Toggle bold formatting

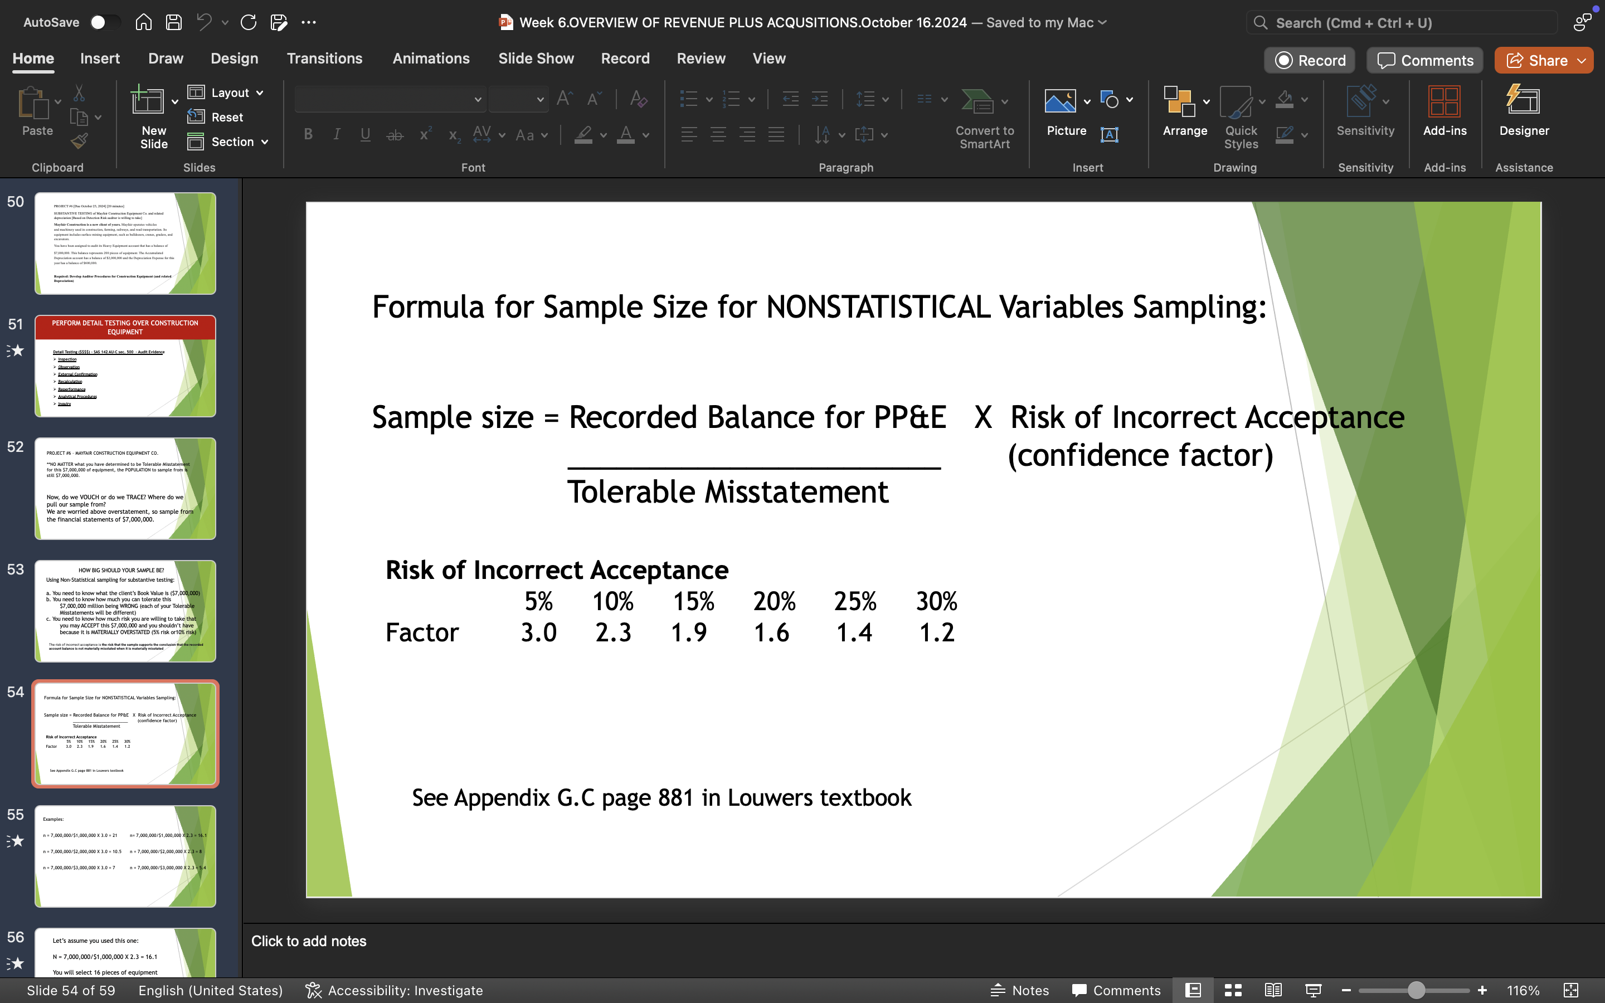307,134
